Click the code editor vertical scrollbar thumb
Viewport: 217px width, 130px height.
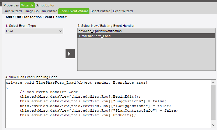[x=213, y=102]
